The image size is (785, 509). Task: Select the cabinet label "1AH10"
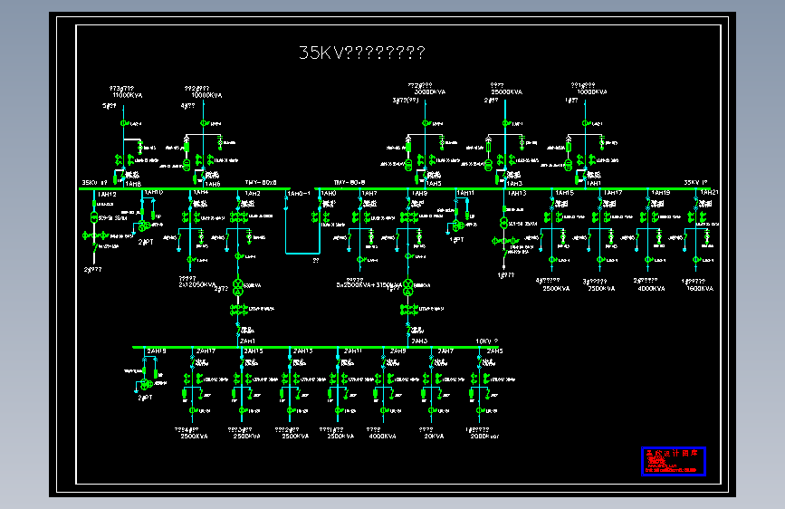pyautogui.click(x=154, y=192)
